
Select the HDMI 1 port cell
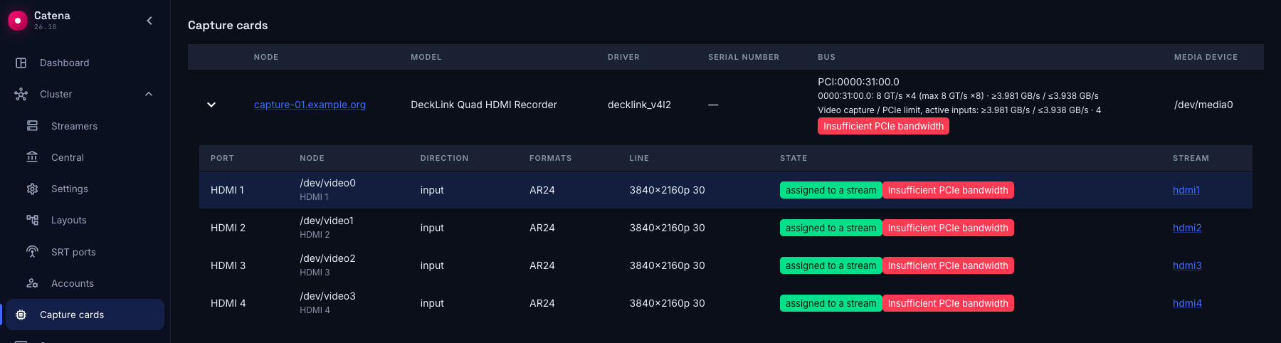227,190
